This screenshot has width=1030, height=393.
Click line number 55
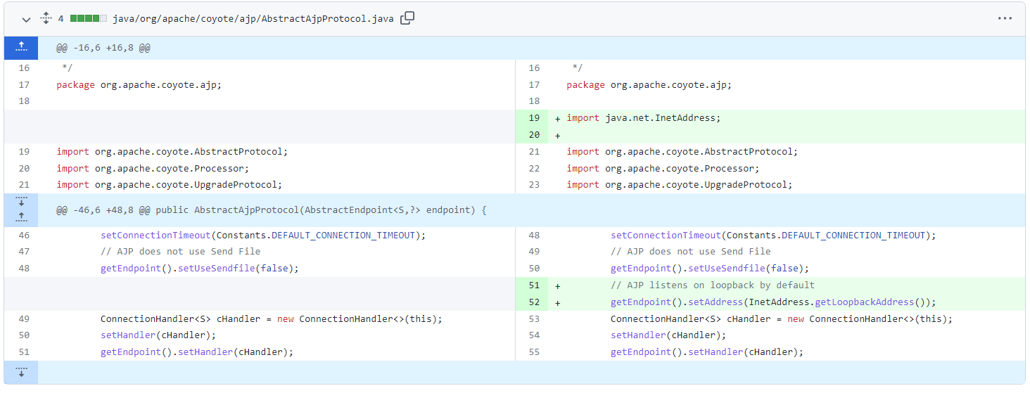(x=534, y=352)
